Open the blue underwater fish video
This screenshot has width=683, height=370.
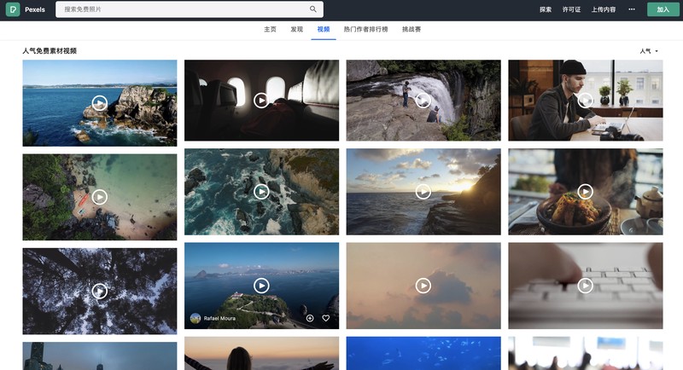coord(423,354)
